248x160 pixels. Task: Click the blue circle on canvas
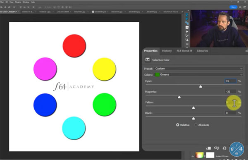(x=45, y=105)
